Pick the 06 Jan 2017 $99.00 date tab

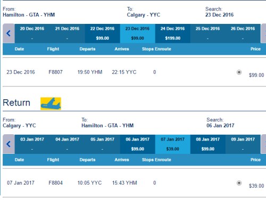[138, 144]
